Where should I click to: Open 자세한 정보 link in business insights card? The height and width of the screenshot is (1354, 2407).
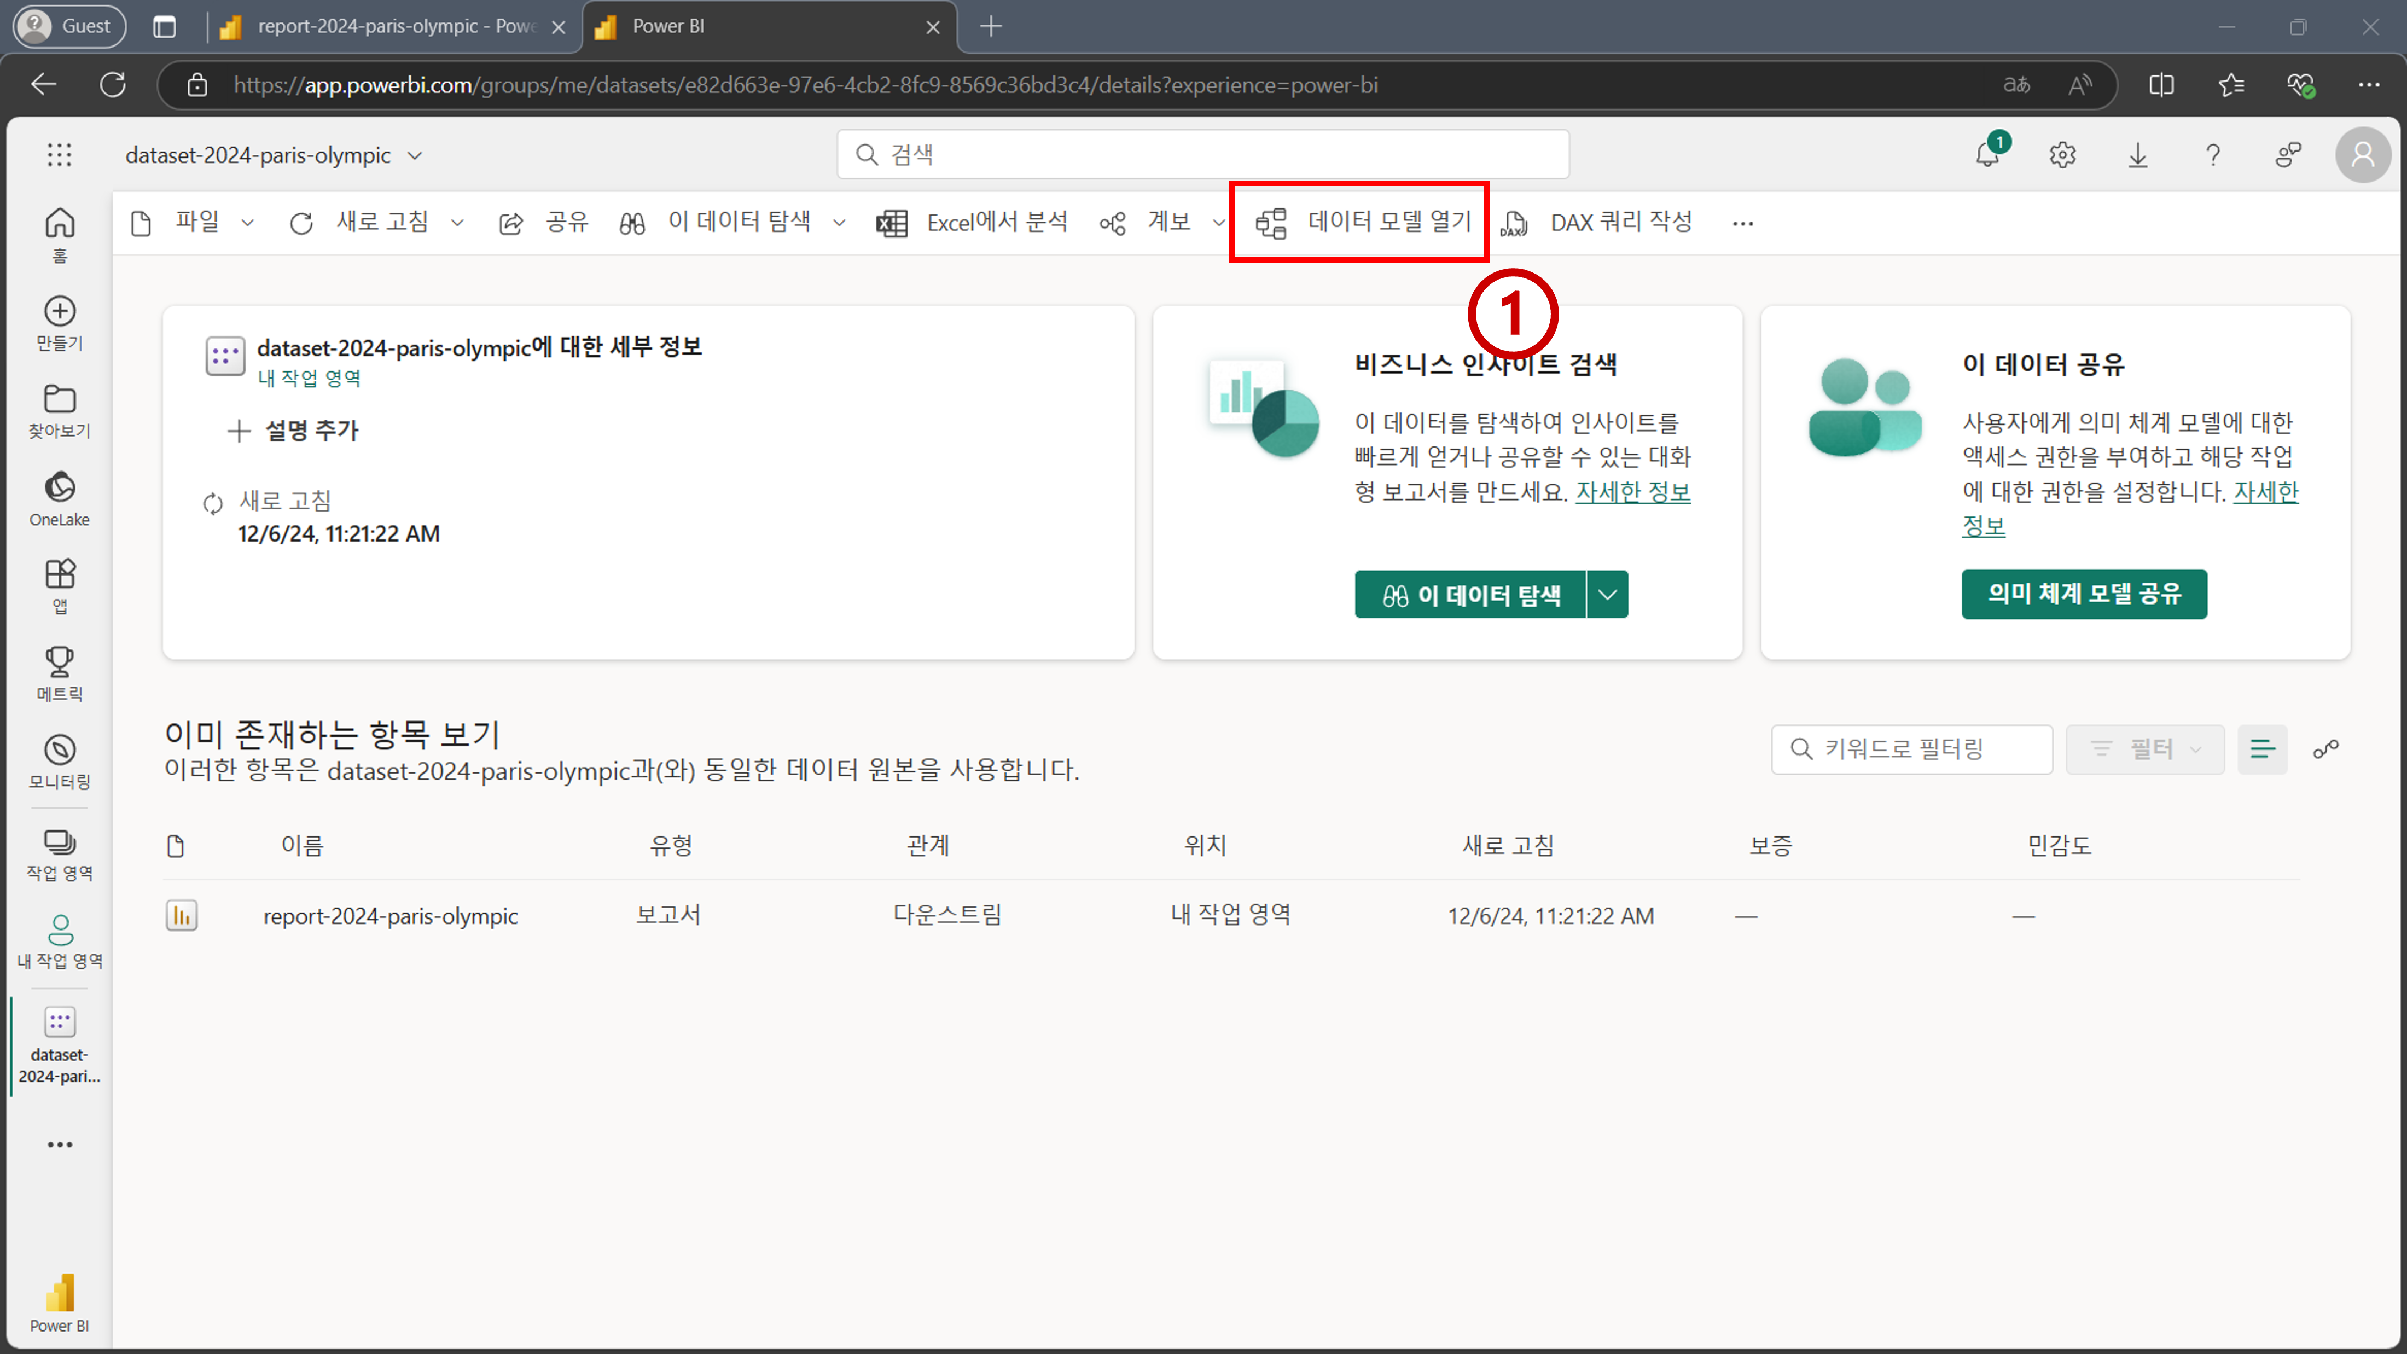(1633, 491)
